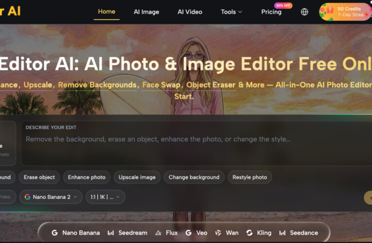Select Nano Banana in the model bar

(x=81, y=233)
